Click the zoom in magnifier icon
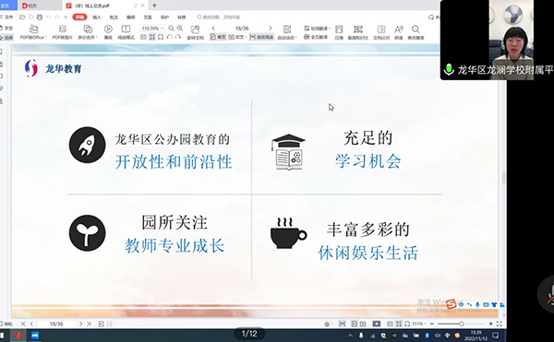Image resolution: width=554 pixels, height=342 pixels. tap(180, 29)
